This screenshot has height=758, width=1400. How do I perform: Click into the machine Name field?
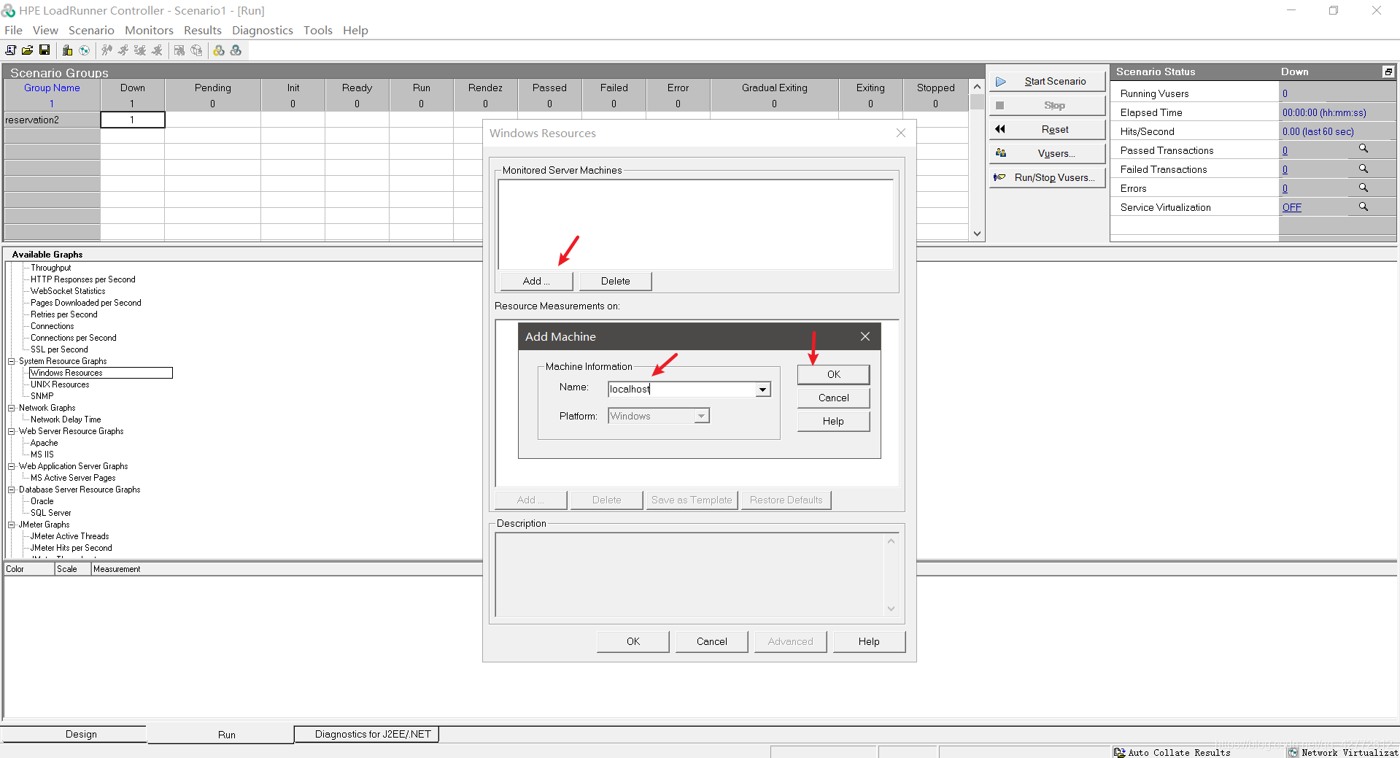tap(681, 390)
